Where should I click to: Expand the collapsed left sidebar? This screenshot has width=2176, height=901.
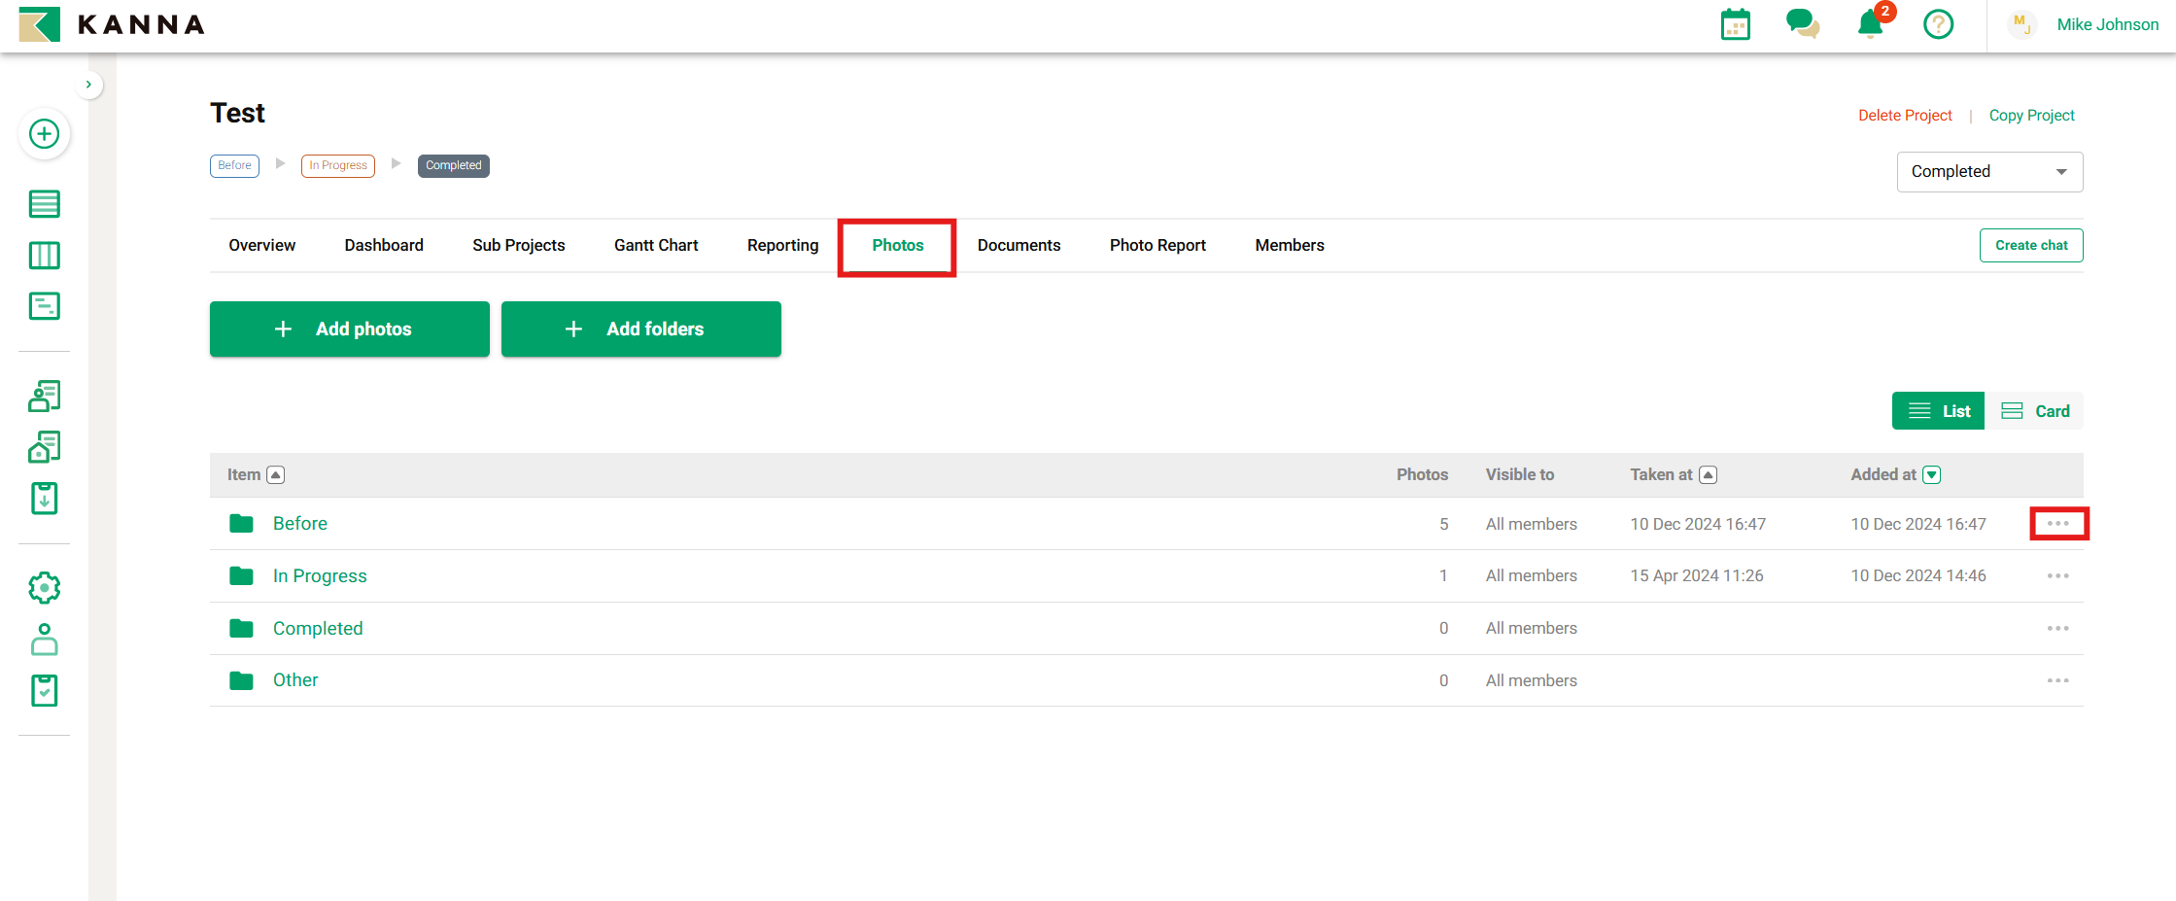coord(88,85)
